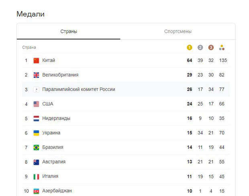
Task: Click the Медали section heading
Action: click(31, 14)
